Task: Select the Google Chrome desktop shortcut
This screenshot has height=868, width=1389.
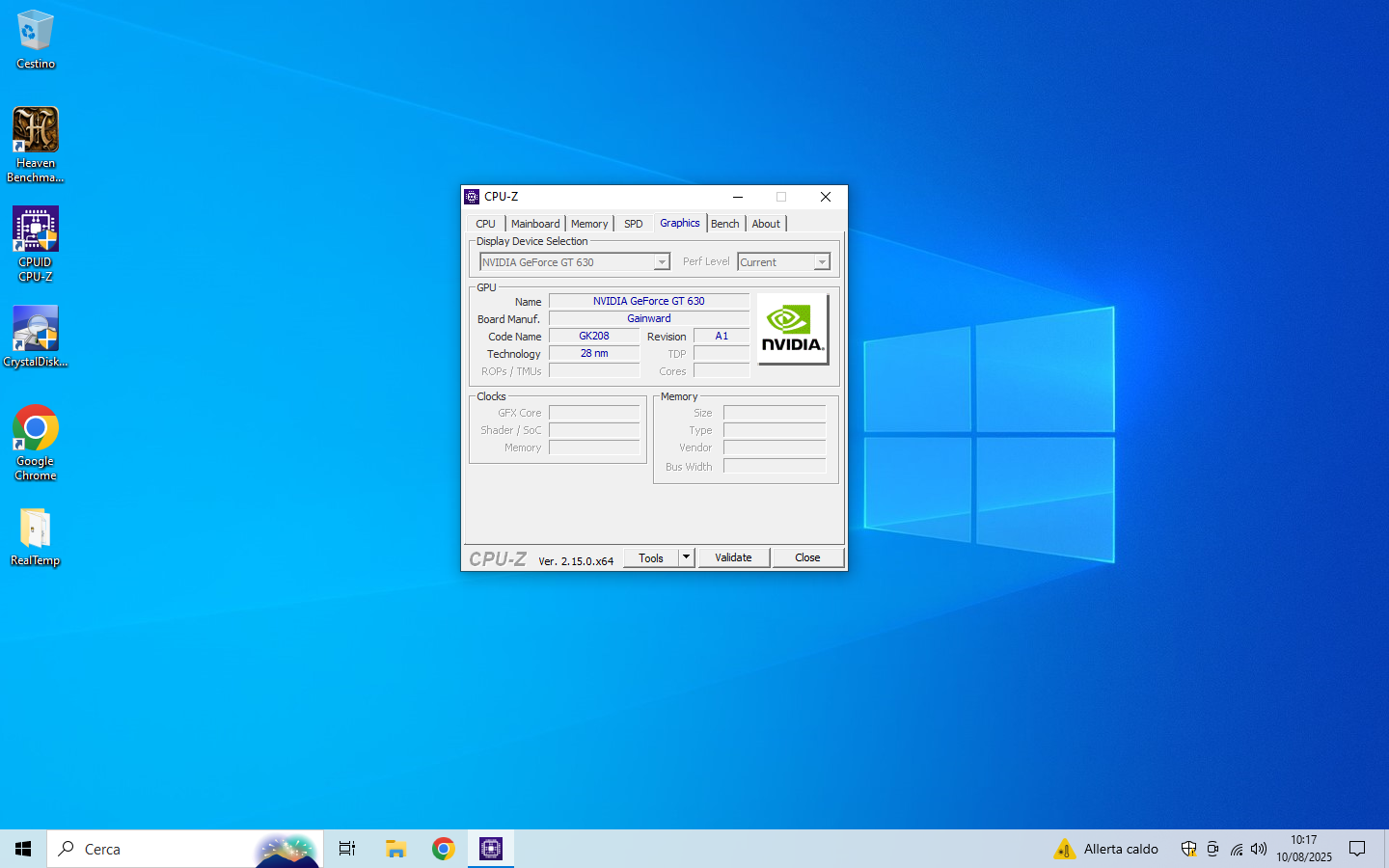Action: coord(36,444)
